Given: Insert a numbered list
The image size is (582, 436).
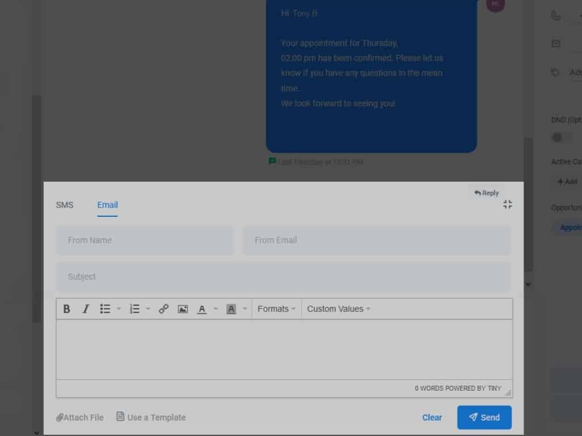Looking at the screenshot, I should tap(135, 309).
